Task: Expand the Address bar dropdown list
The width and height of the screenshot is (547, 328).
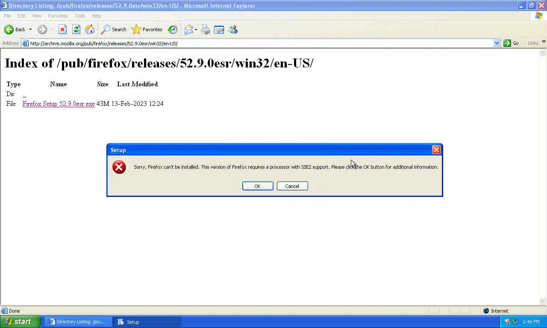Action: tap(497, 43)
